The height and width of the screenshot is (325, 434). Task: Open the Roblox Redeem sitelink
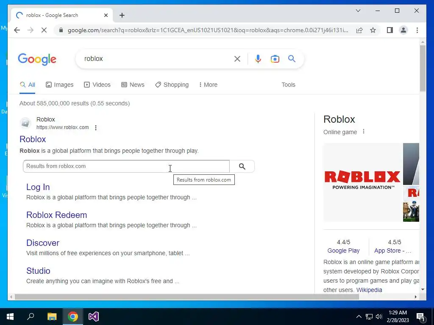(56, 215)
